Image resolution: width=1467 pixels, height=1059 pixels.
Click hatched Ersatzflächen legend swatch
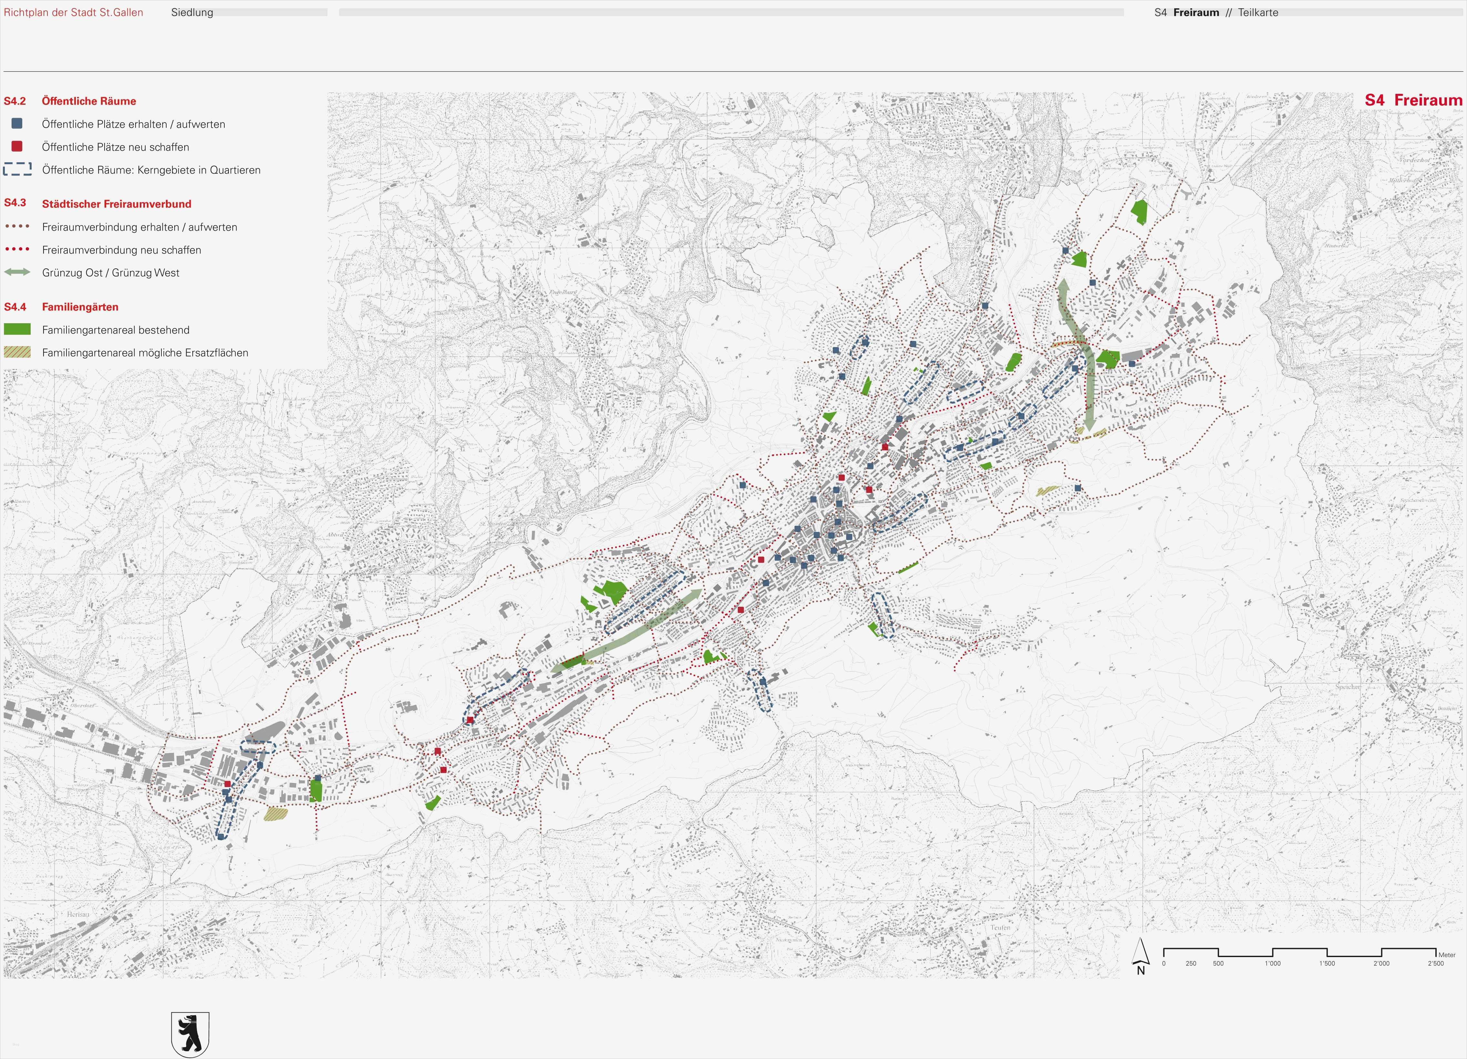[x=17, y=352]
